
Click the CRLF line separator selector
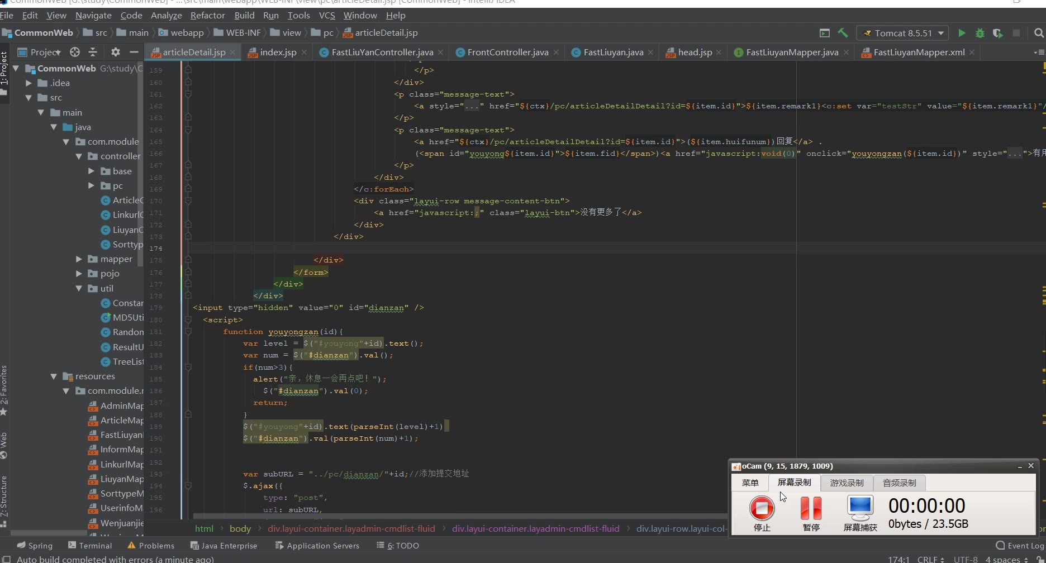pos(930,559)
